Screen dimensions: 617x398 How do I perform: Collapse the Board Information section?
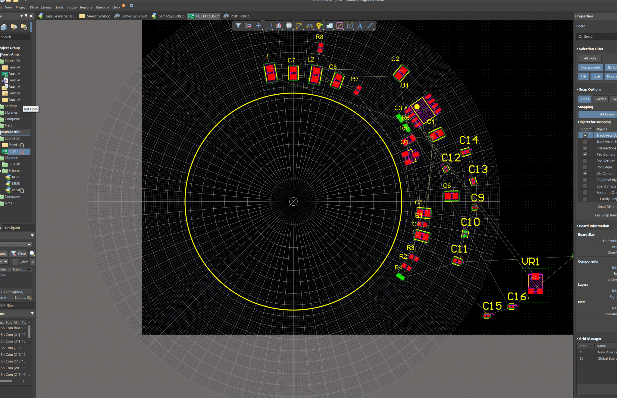[577, 226]
